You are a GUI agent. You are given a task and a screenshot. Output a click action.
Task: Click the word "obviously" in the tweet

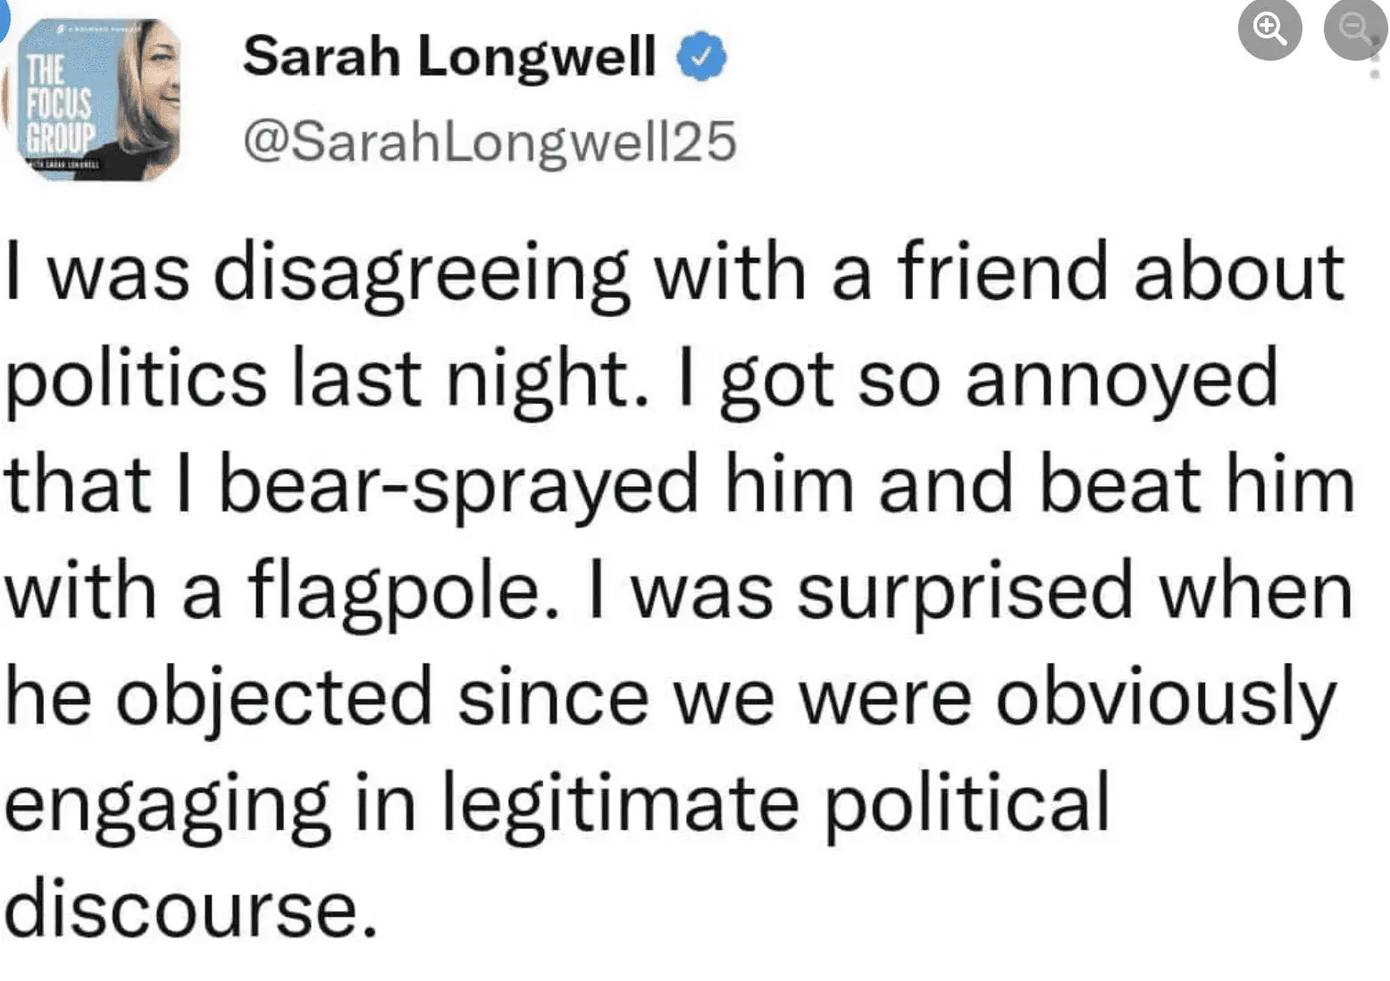pos(1166,699)
